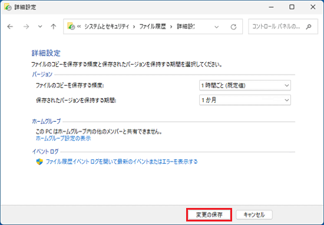
Task: Click the File History icon in the address bar
Action: pos(71,26)
